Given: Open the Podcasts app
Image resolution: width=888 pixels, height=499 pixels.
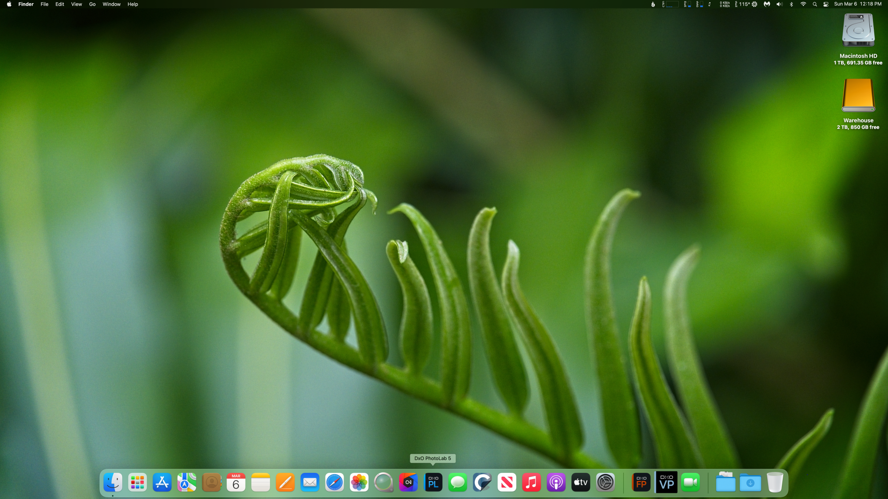Looking at the screenshot, I should pos(556,483).
